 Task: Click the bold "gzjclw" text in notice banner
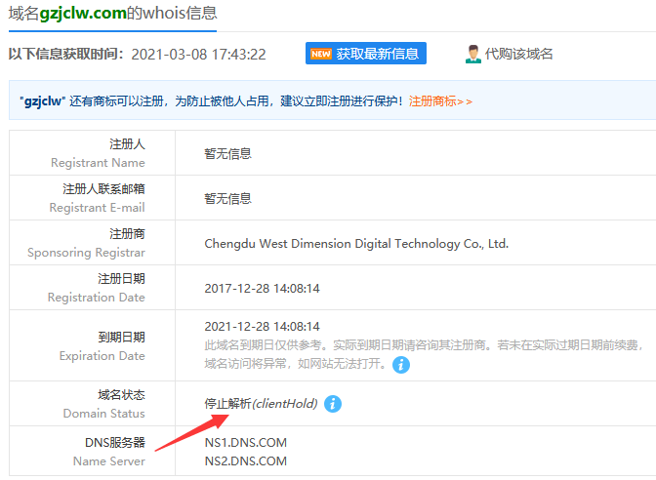coord(42,100)
